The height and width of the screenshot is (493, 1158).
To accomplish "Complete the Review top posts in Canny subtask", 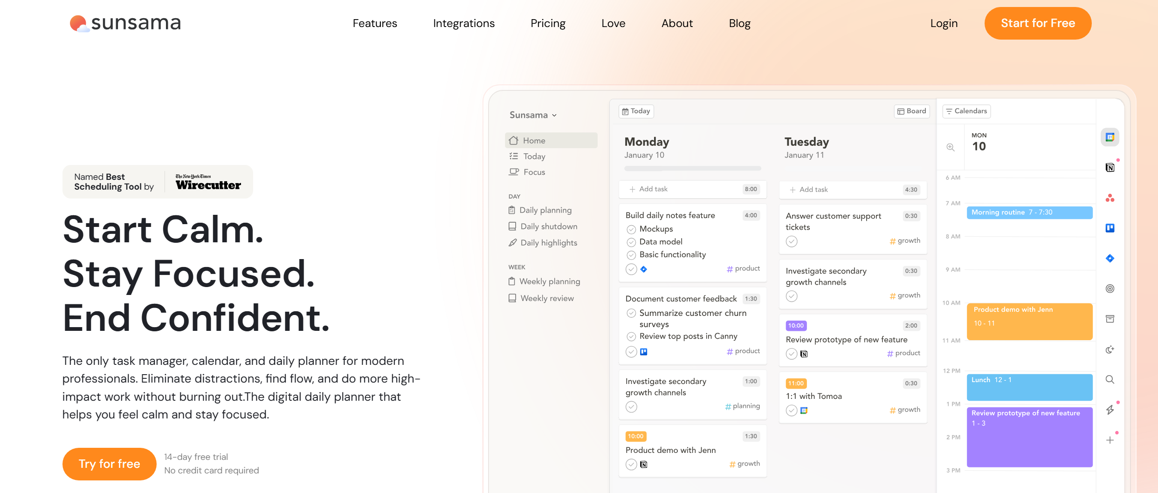I will tap(632, 336).
